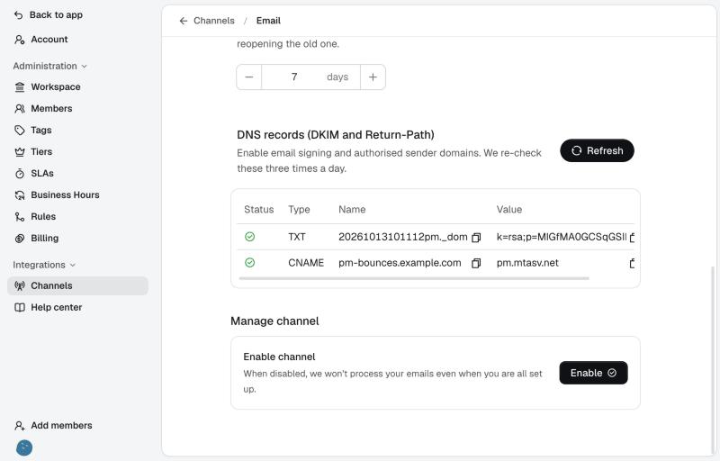Click the TXT type cell
This screenshot has width=720, height=461.
click(297, 237)
